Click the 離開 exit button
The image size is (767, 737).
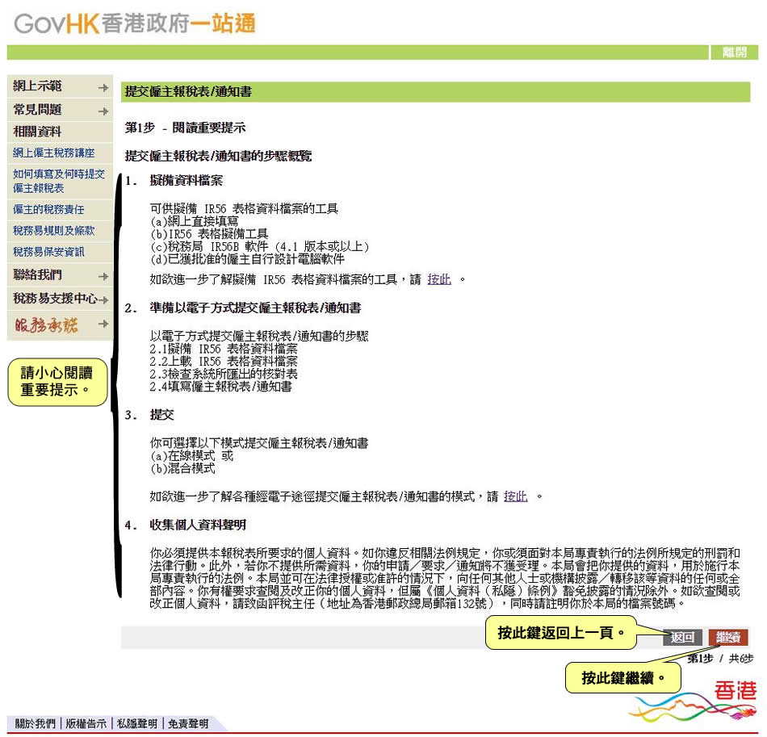[734, 52]
